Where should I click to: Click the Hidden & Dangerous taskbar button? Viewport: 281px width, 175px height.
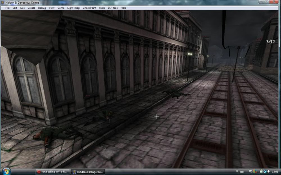[88, 172]
